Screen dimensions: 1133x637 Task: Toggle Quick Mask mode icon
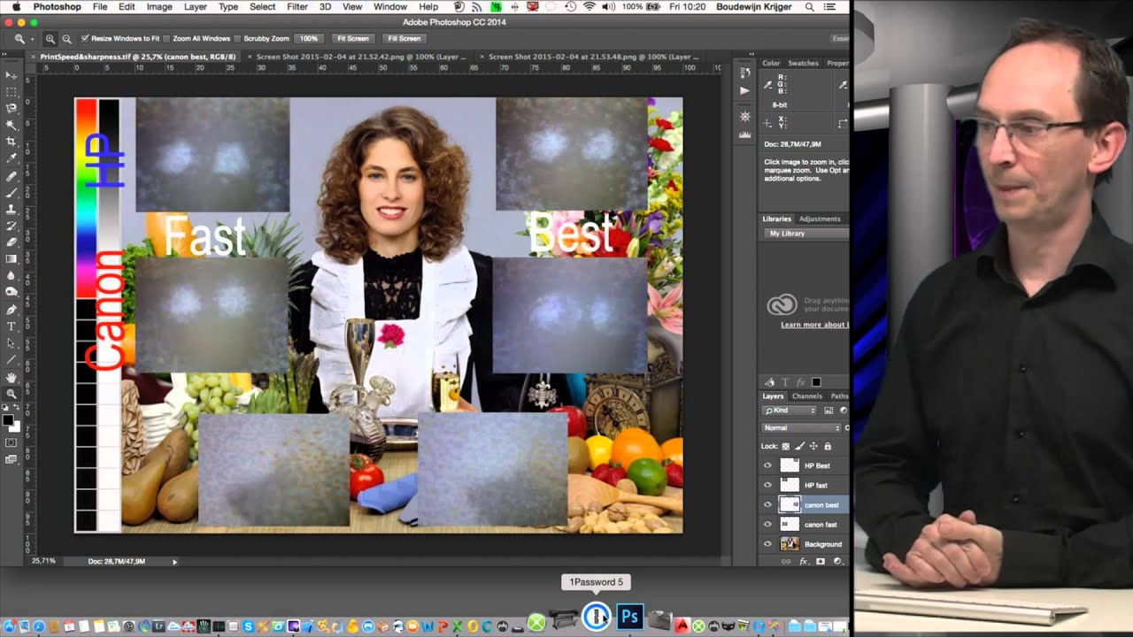point(12,442)
